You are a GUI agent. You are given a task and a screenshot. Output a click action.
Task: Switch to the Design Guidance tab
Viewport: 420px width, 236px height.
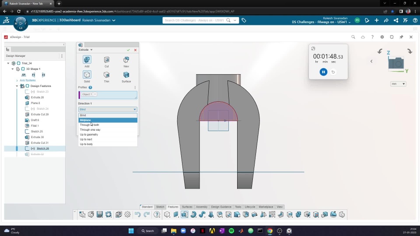tap(221, 207)
